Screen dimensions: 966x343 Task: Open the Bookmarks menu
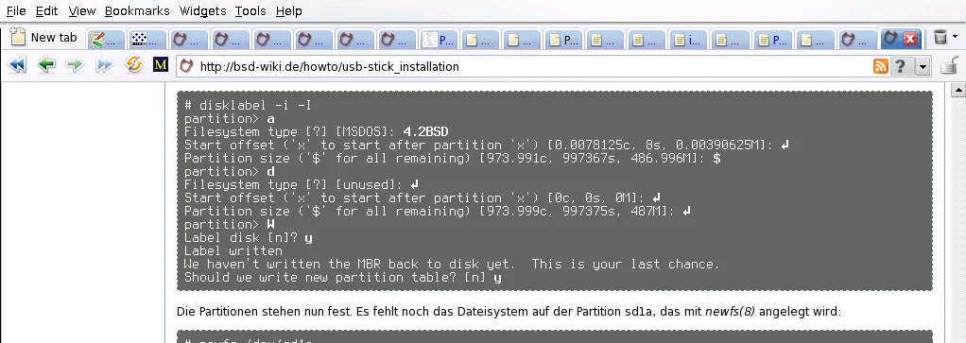(137, 11)
